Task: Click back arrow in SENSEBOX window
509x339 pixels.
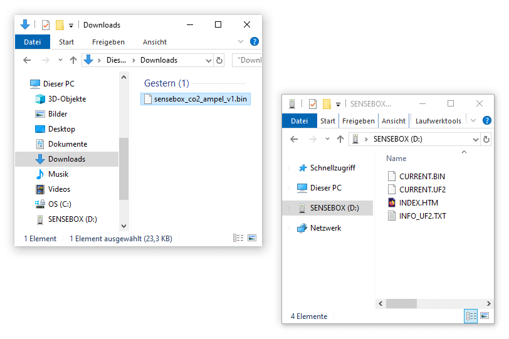Action: tap(294, 139)
